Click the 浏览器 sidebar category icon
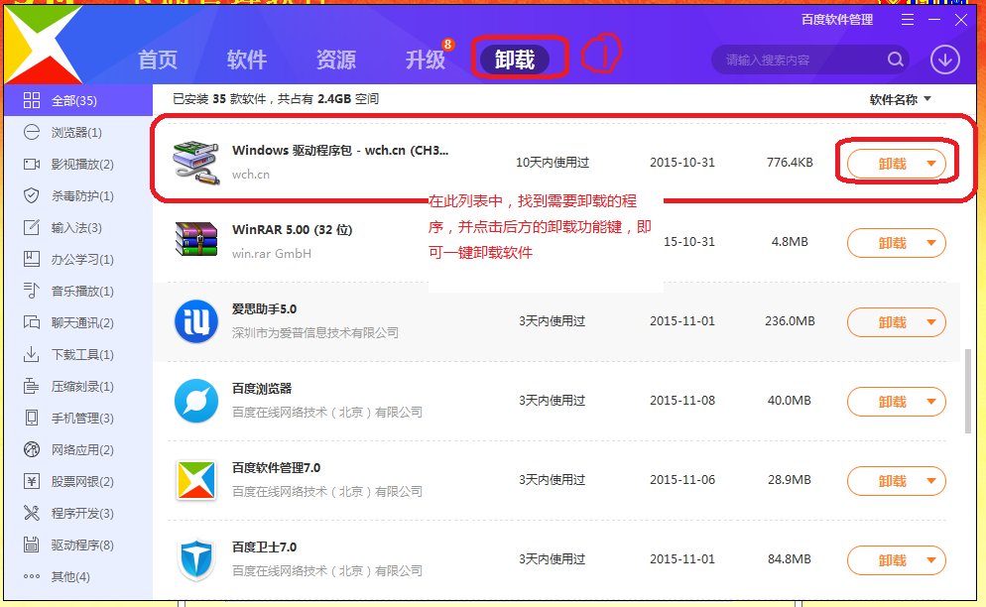Screen dimensions: 986x607 click(31, 132)
